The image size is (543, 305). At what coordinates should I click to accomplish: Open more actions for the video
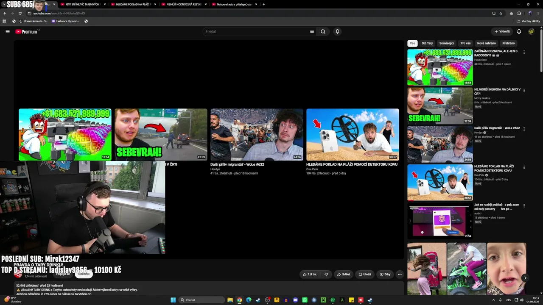pyautogui.click(x=400, y=274)
